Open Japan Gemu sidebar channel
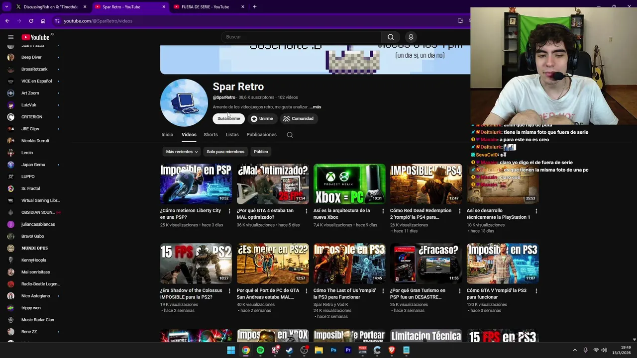Screen dimensions: 637x358 coord(34,165)
